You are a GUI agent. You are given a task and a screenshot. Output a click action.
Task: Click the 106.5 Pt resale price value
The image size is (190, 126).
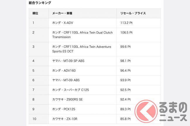point(126,33)
